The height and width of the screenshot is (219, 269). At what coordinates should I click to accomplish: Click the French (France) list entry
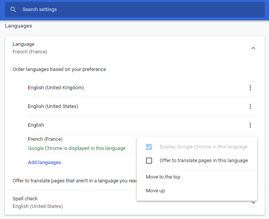tap(45, 139)
